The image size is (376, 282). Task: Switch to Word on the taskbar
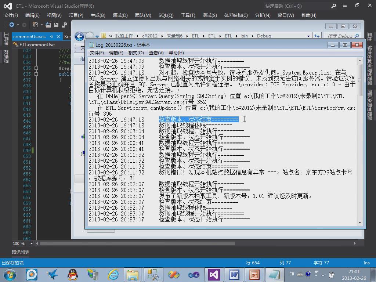[234, 275]
